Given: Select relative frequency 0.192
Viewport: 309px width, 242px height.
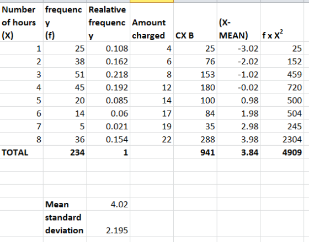Looking at the screenshot, I should pyautogui.click(x=108, y=87).
